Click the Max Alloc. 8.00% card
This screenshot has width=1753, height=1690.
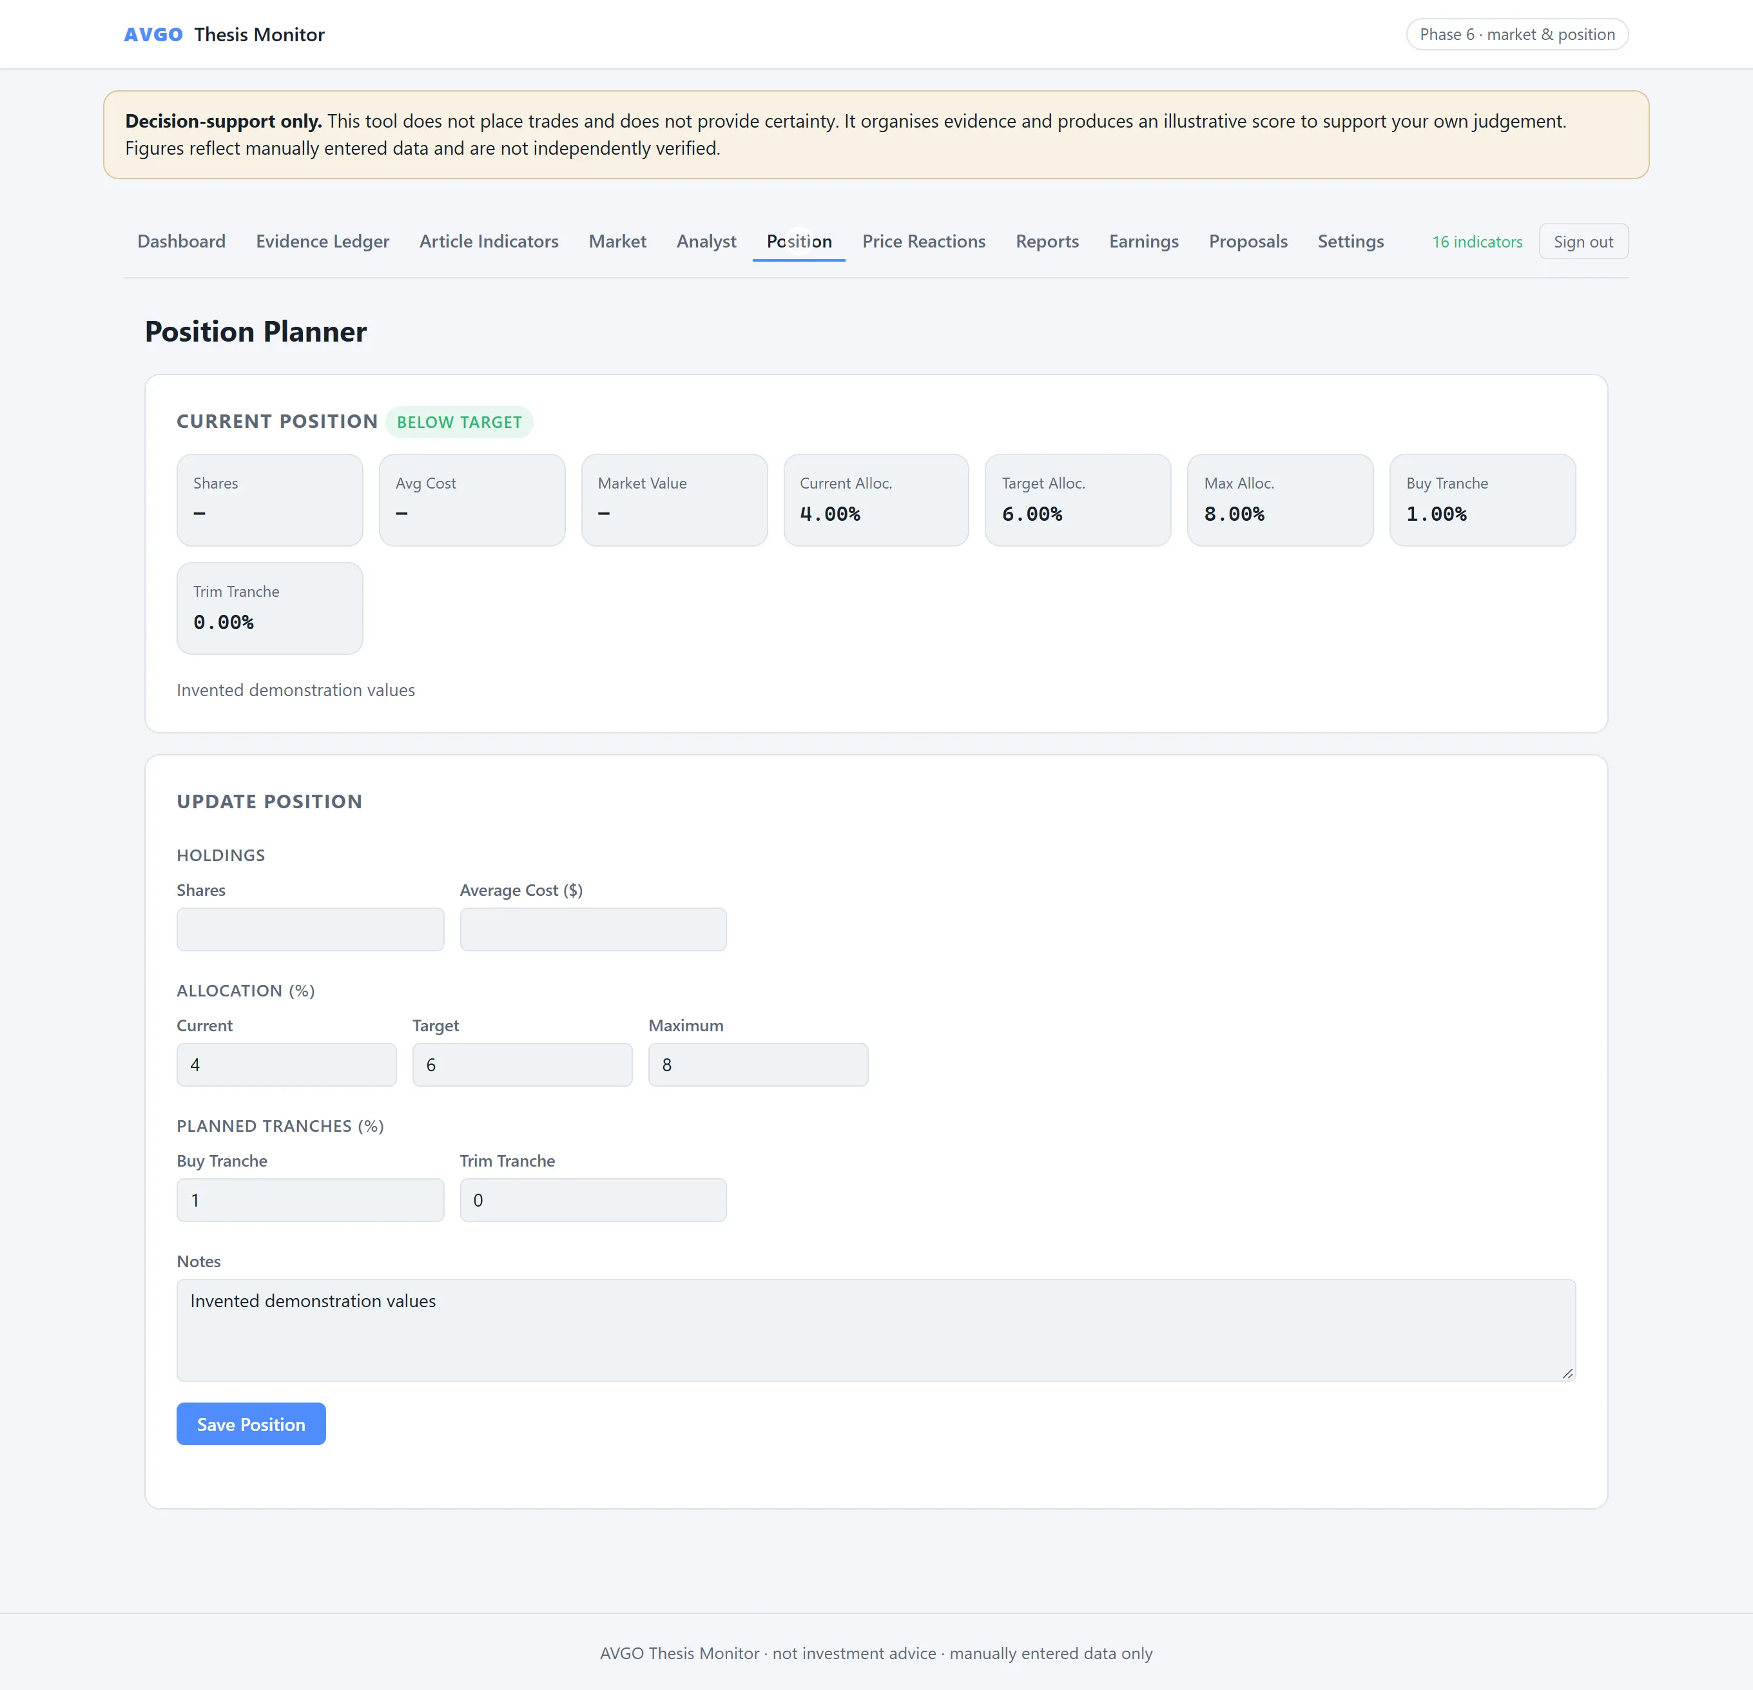click(1280, 500)
